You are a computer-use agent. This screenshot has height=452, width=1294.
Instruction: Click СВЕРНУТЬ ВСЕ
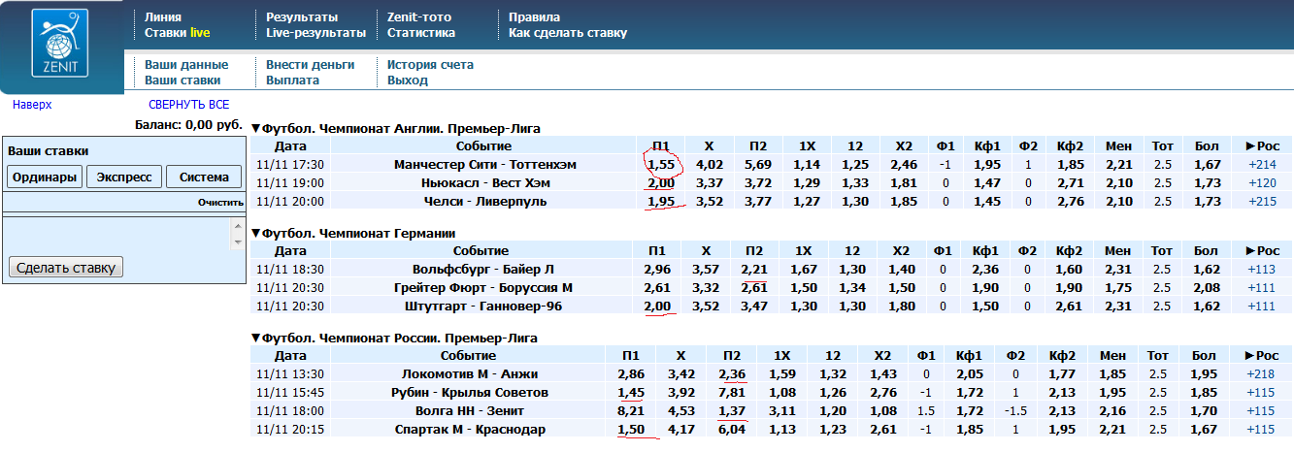(189, 105)
